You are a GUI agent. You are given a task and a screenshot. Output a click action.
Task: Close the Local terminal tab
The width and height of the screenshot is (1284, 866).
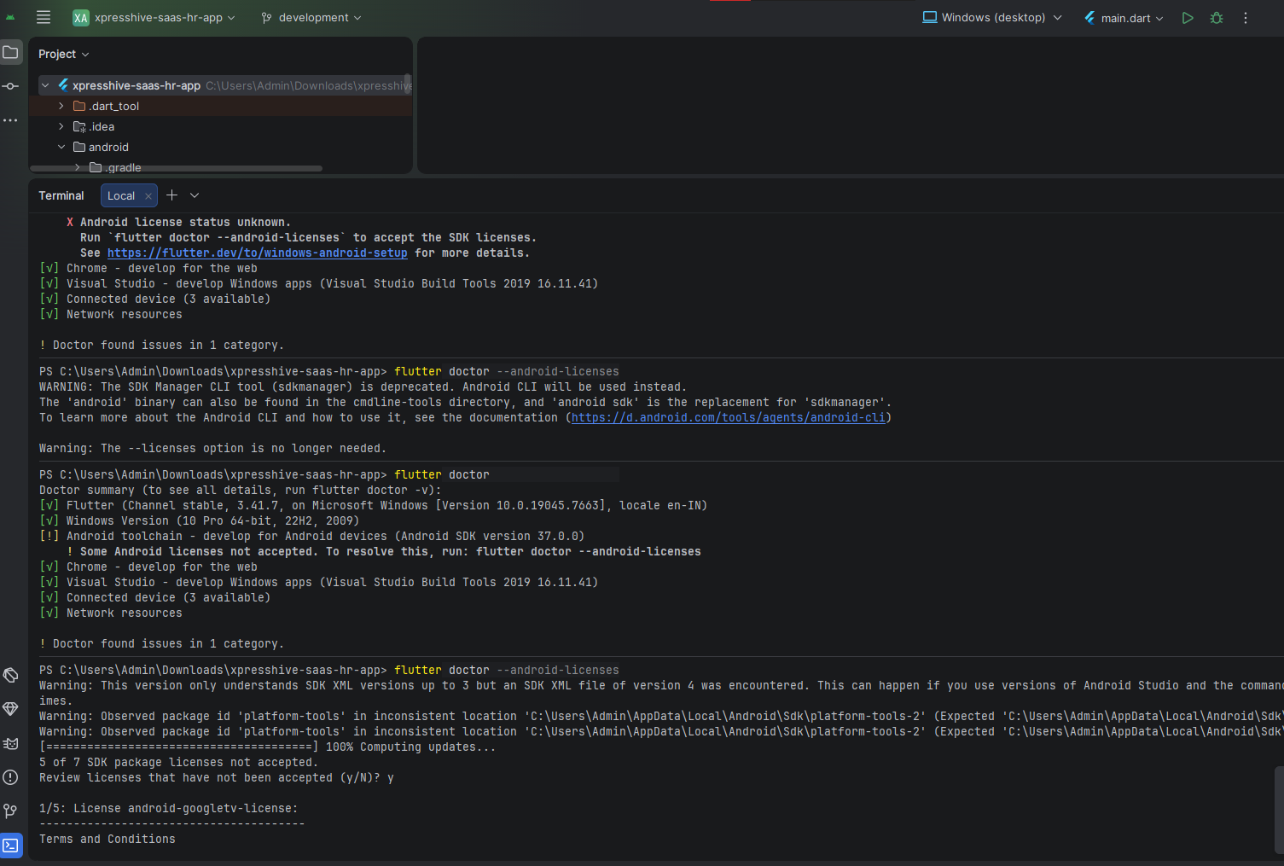(148, 196)
